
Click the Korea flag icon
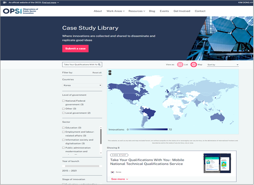112,172
